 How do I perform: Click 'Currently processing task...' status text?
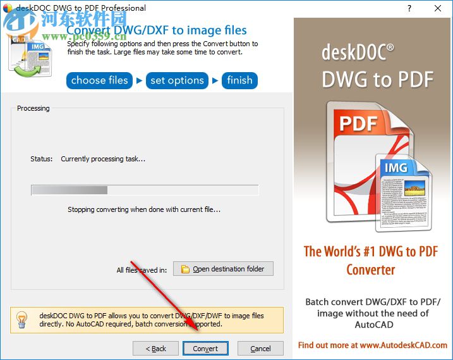click(x=103, y=159)
